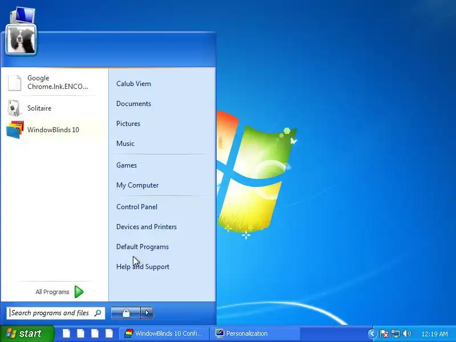Switch to WindowBlinds 10 Configuration taskbar button
Image resolution: width=456 pixels, height=342 pixels.
[x=164, y=333]
